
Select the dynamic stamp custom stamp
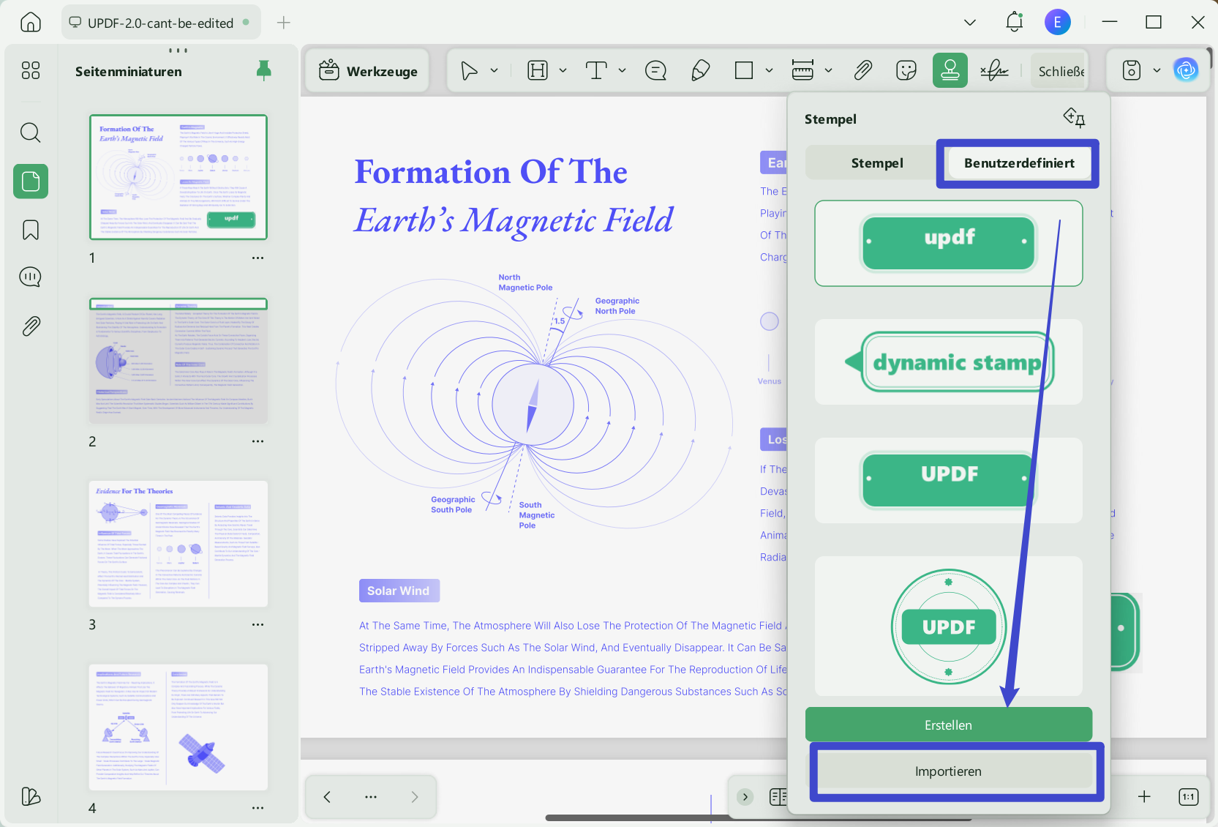point(949,362)
